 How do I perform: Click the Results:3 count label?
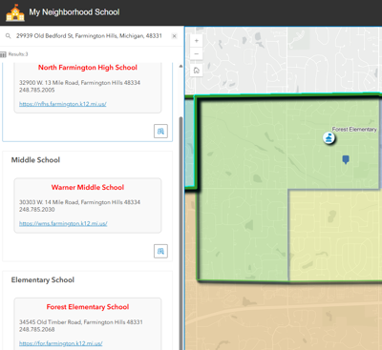18,54
